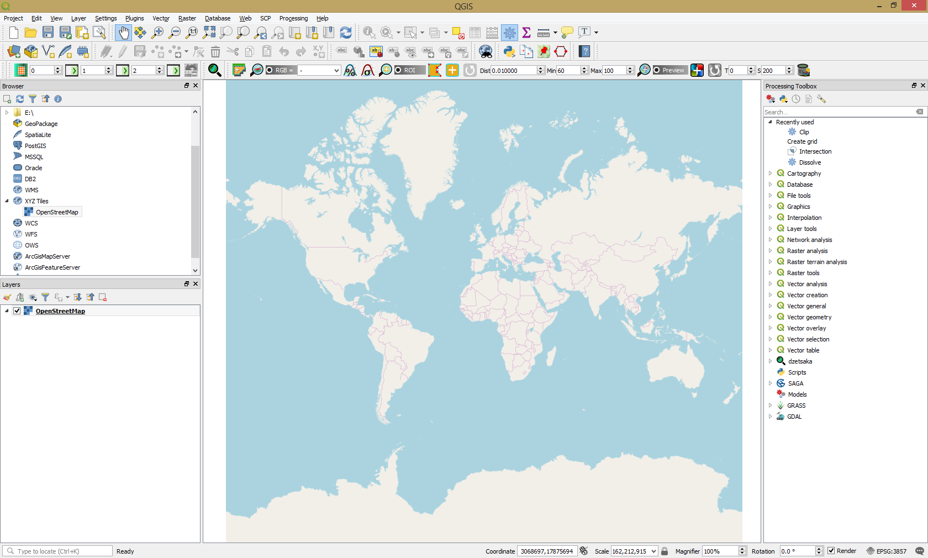
Task: Open Layer Styling panel in Layers
Action: (x=7, y=297)
